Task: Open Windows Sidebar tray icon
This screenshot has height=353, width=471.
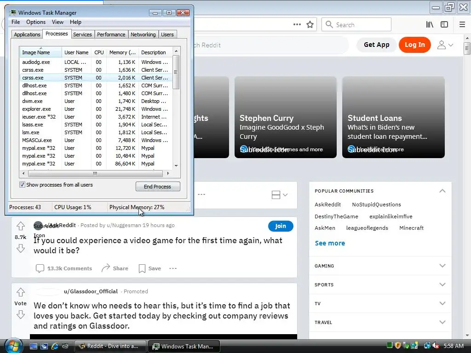Action: tap(414, 346)
